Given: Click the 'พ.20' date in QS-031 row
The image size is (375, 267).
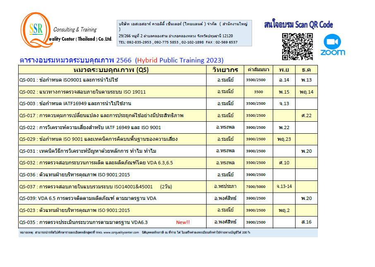Looking at the screenshot, I should [x=306, y=151].
